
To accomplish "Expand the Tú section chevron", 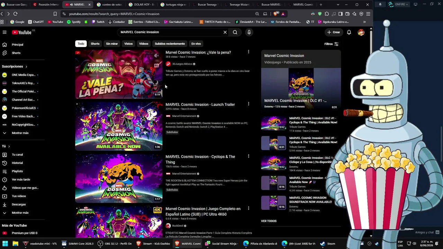I will coord(9,146).
